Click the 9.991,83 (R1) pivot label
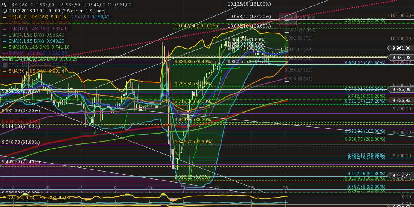Viewport: 414px width, 207px height. (x=298, y=38)
